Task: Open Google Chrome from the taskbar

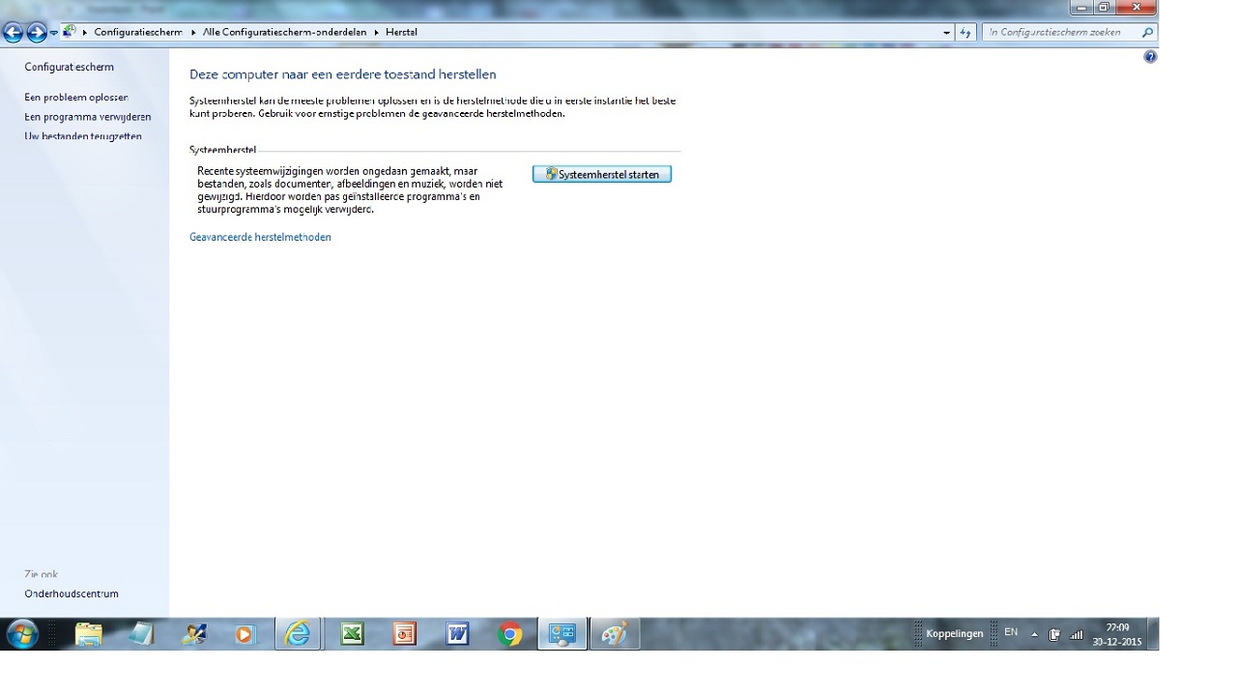Action: [x=509, y=634]
